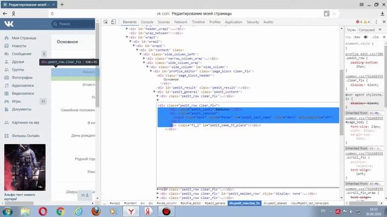
Task: Open the Computed sidebar tab
Action: tap(366, 30)
